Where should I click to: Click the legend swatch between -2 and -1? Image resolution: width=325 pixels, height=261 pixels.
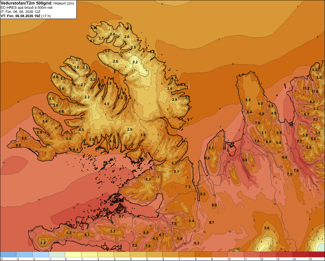point(41,255)
